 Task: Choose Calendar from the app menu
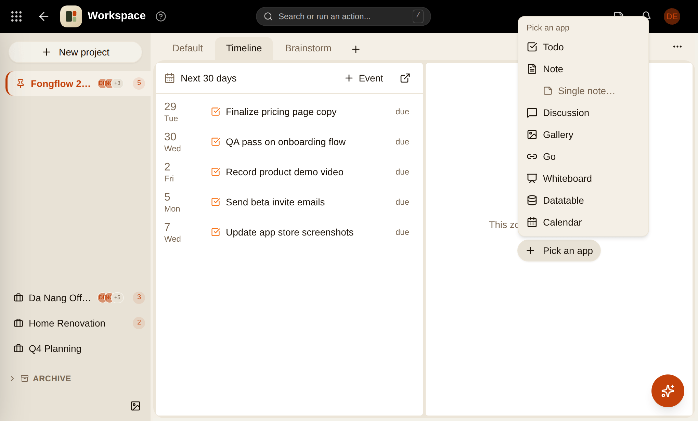583,222
